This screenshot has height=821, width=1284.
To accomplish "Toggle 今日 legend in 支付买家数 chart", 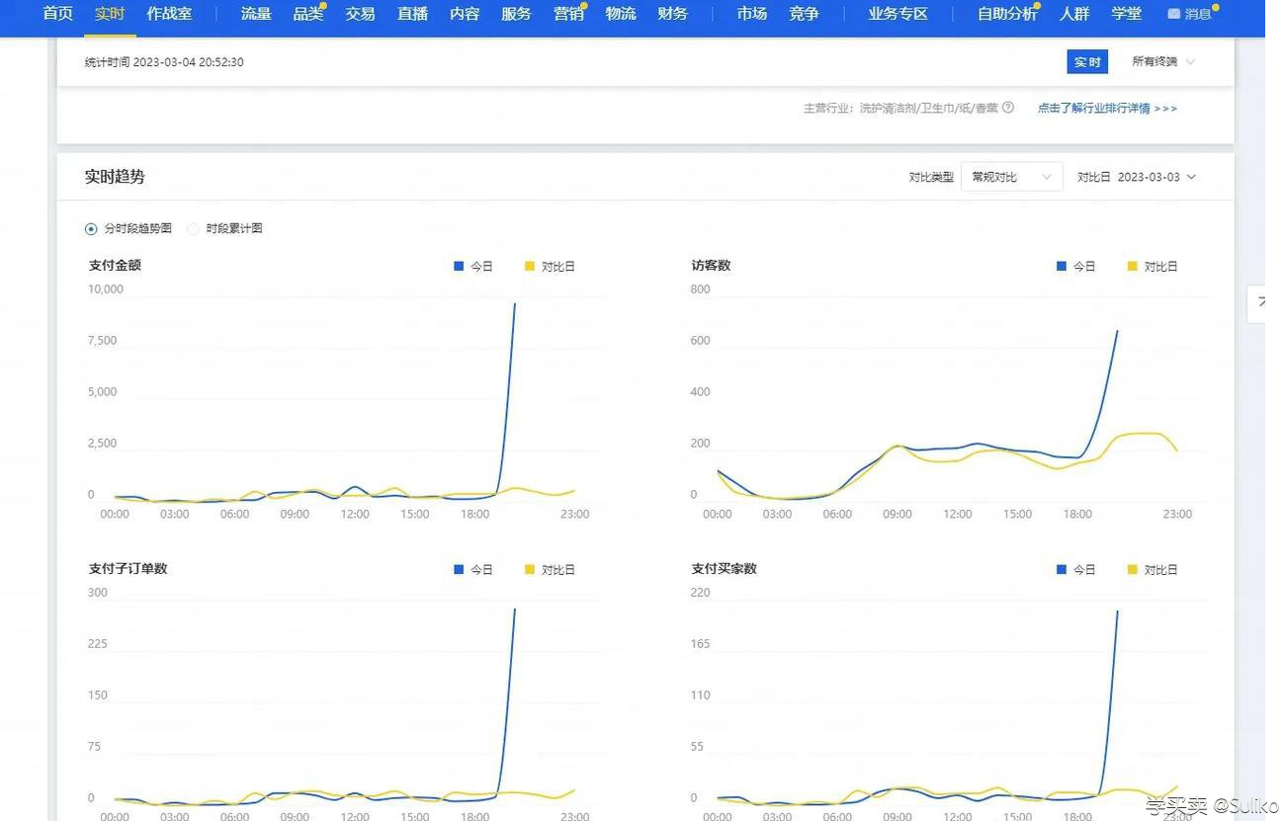I will pyautogui.click(x=1076, y=570).
